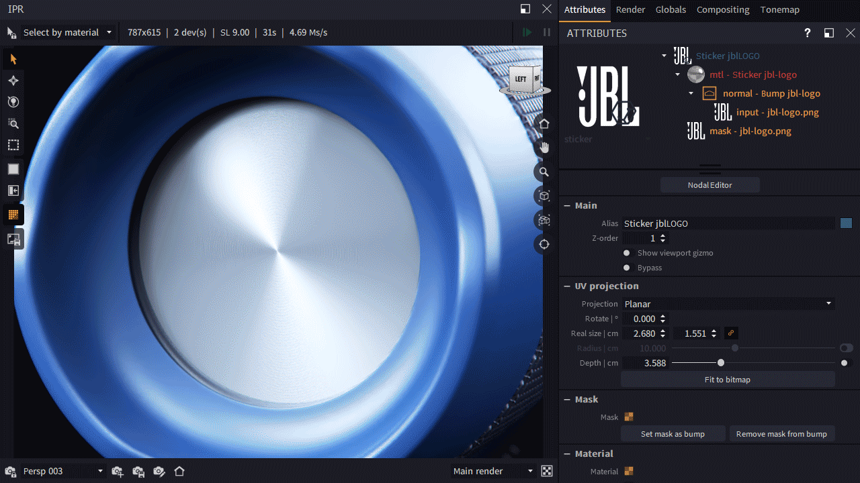Pick the zoom magnifier tool in the left toolbar

click(x=12, y=123)
